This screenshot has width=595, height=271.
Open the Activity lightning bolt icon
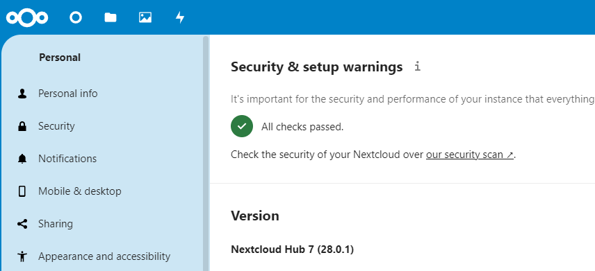(x=180, y=17)
